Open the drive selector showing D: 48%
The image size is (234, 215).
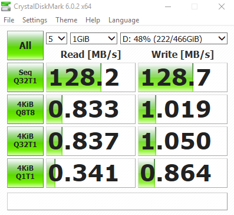[x=174, y=38]
